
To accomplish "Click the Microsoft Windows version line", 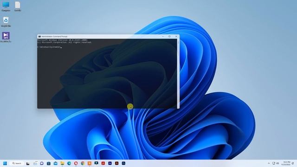I will (63, 40).
